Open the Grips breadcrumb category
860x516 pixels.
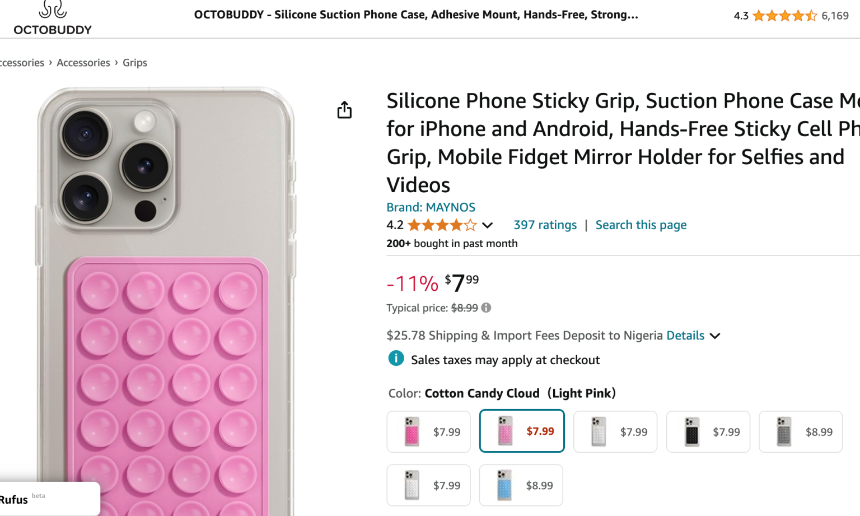134,62
